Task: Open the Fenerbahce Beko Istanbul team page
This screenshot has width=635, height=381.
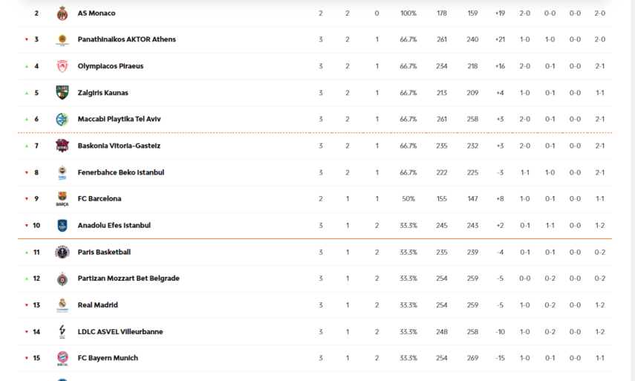Action: pyautogui.click(x=121, y=172)
